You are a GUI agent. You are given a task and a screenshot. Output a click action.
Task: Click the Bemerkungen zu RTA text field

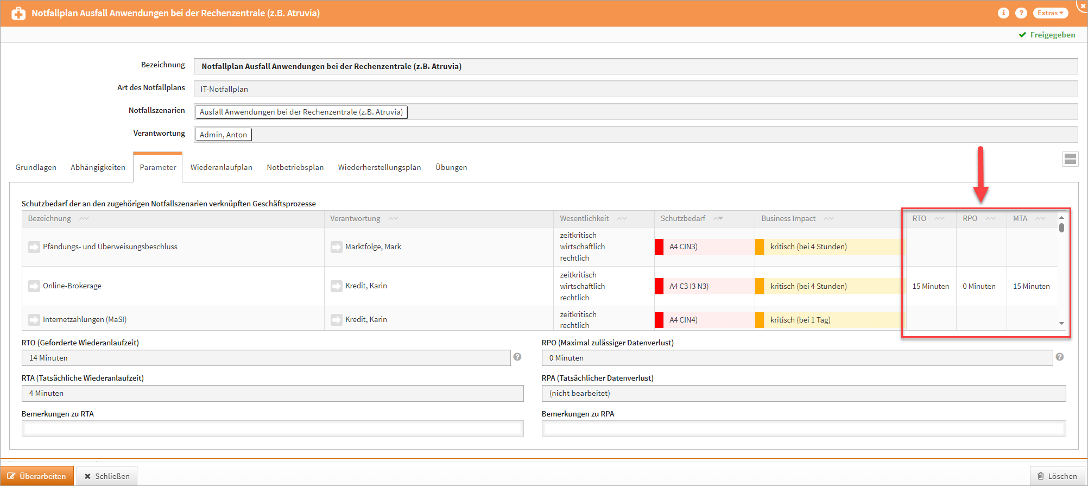pos(273,428)
